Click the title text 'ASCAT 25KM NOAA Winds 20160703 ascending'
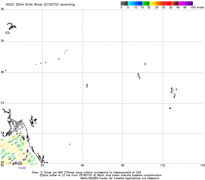 [x=40, y=5]
